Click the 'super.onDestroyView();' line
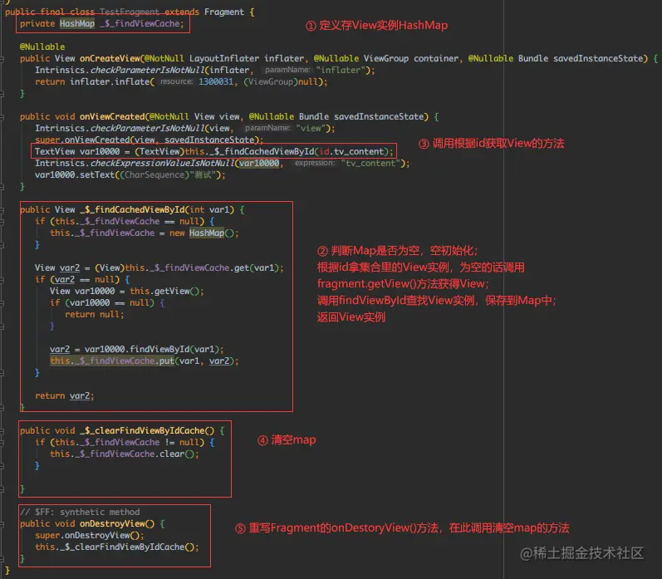 [90, 536]
